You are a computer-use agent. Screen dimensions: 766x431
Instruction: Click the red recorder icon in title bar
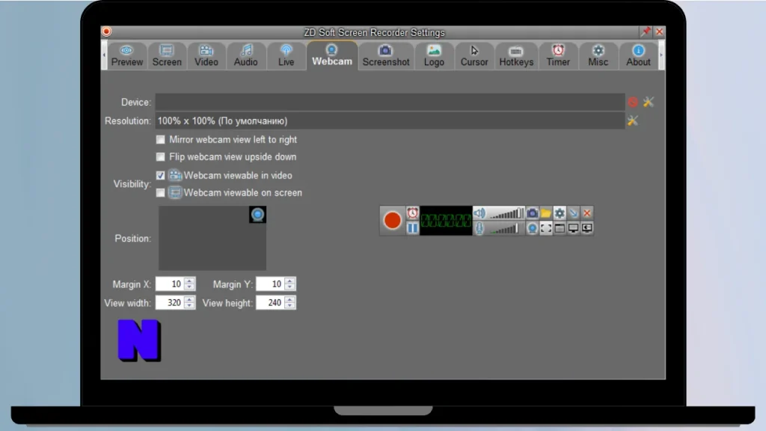point(106,31)
